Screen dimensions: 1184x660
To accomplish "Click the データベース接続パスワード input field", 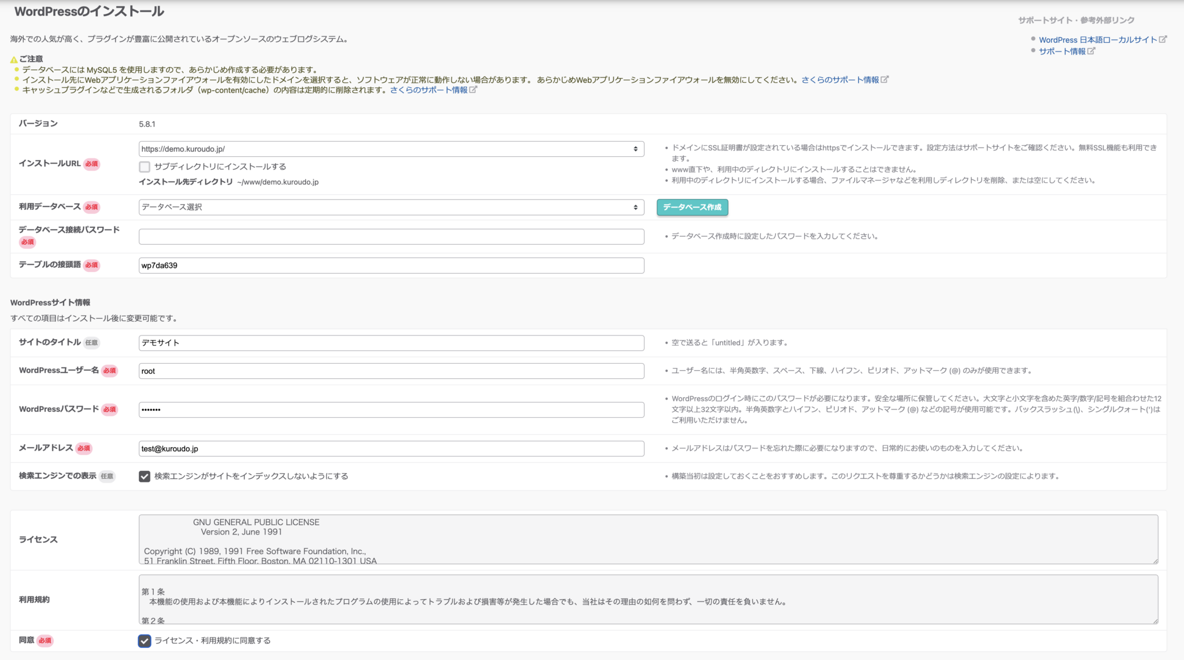I will pyautogui.click(x=391, y=237).
